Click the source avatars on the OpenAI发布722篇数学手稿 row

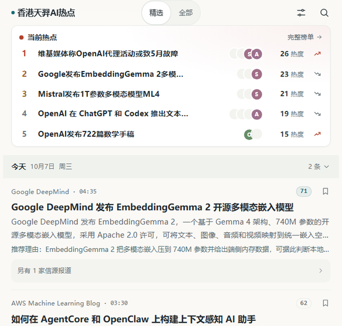click(x=253, y=134)
